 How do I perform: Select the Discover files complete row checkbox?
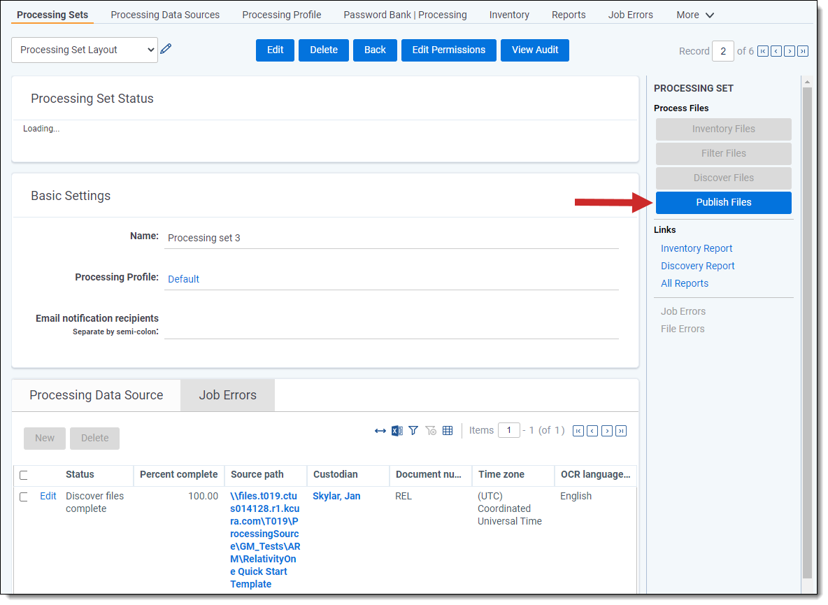(x=24, y=497)
